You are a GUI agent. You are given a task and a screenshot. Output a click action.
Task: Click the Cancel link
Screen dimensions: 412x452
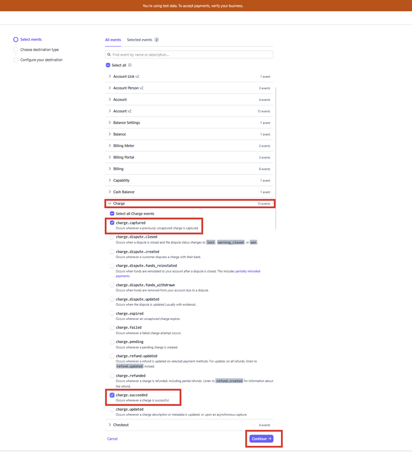[x=112, y=439]
